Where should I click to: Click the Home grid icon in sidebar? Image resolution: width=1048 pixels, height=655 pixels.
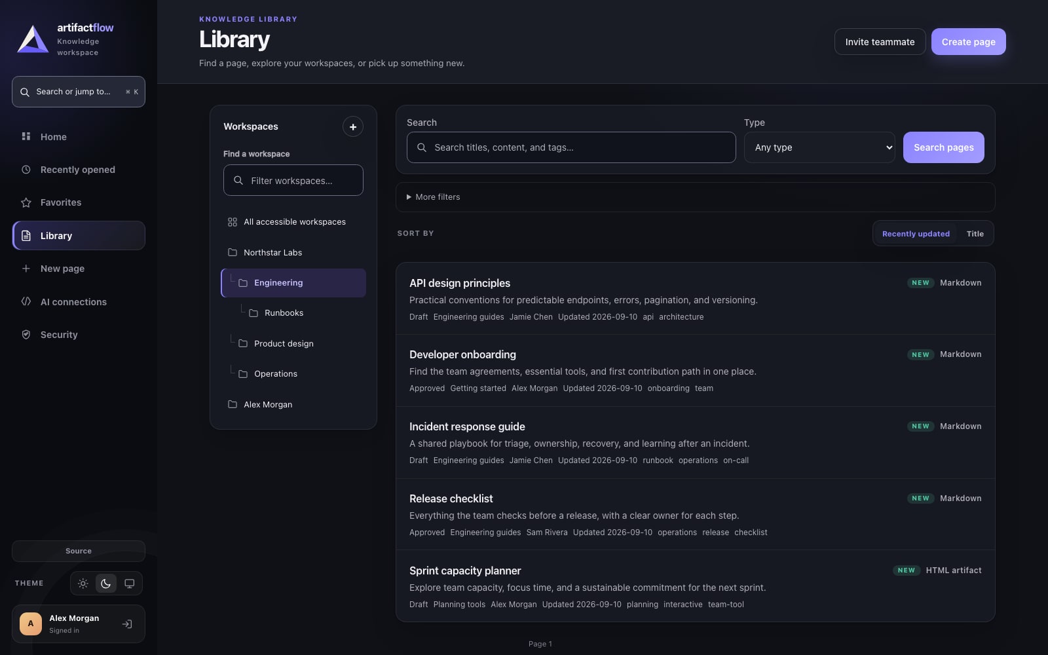coord(26,136)
